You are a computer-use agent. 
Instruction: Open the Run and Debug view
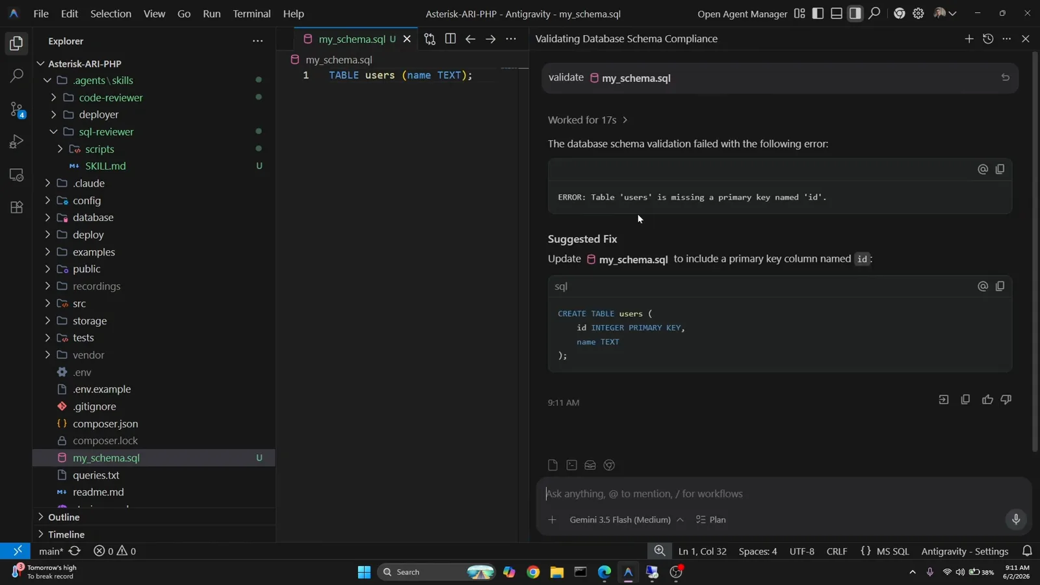coord(16,142)
